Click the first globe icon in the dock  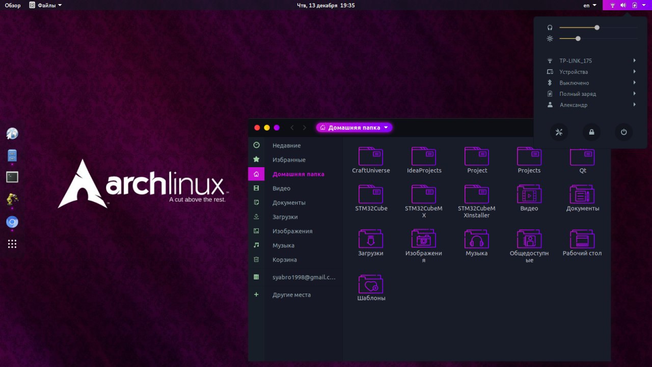pos(12,134)
